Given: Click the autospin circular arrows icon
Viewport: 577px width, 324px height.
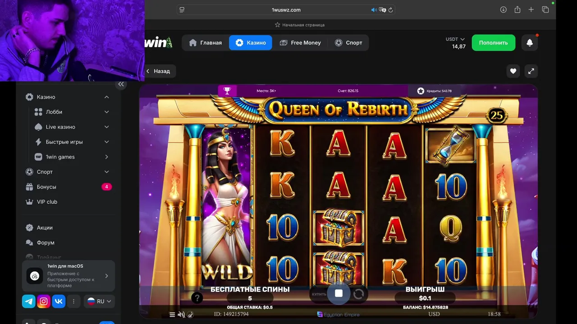Looking at the screenshot, I should [359, 294].
